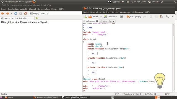The image size is (177, 99).
Task: Open a file with the Öffnen button
Action: pyautogui.click(x=93, y=16)
